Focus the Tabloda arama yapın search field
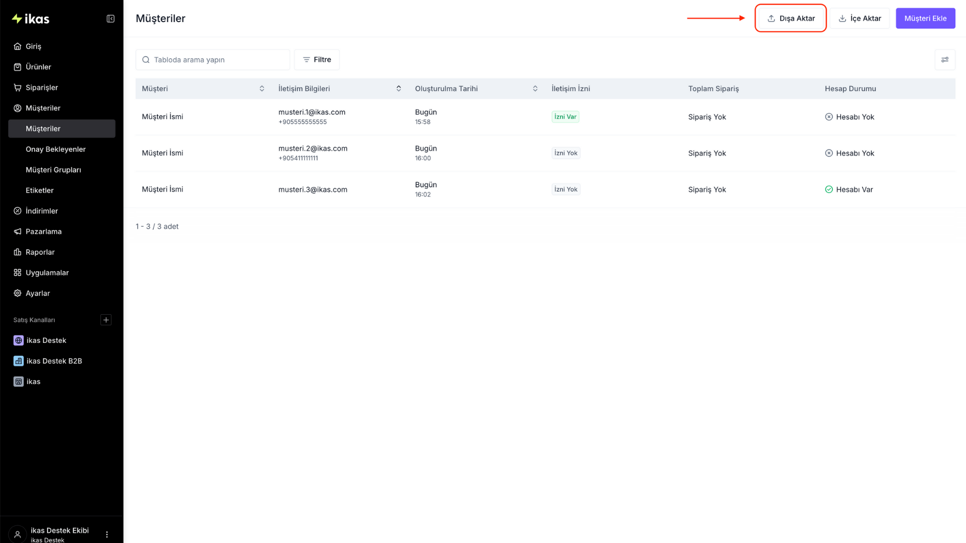This screenshot has width=966, height=543. pyautogui.click(x=213, y=60)
